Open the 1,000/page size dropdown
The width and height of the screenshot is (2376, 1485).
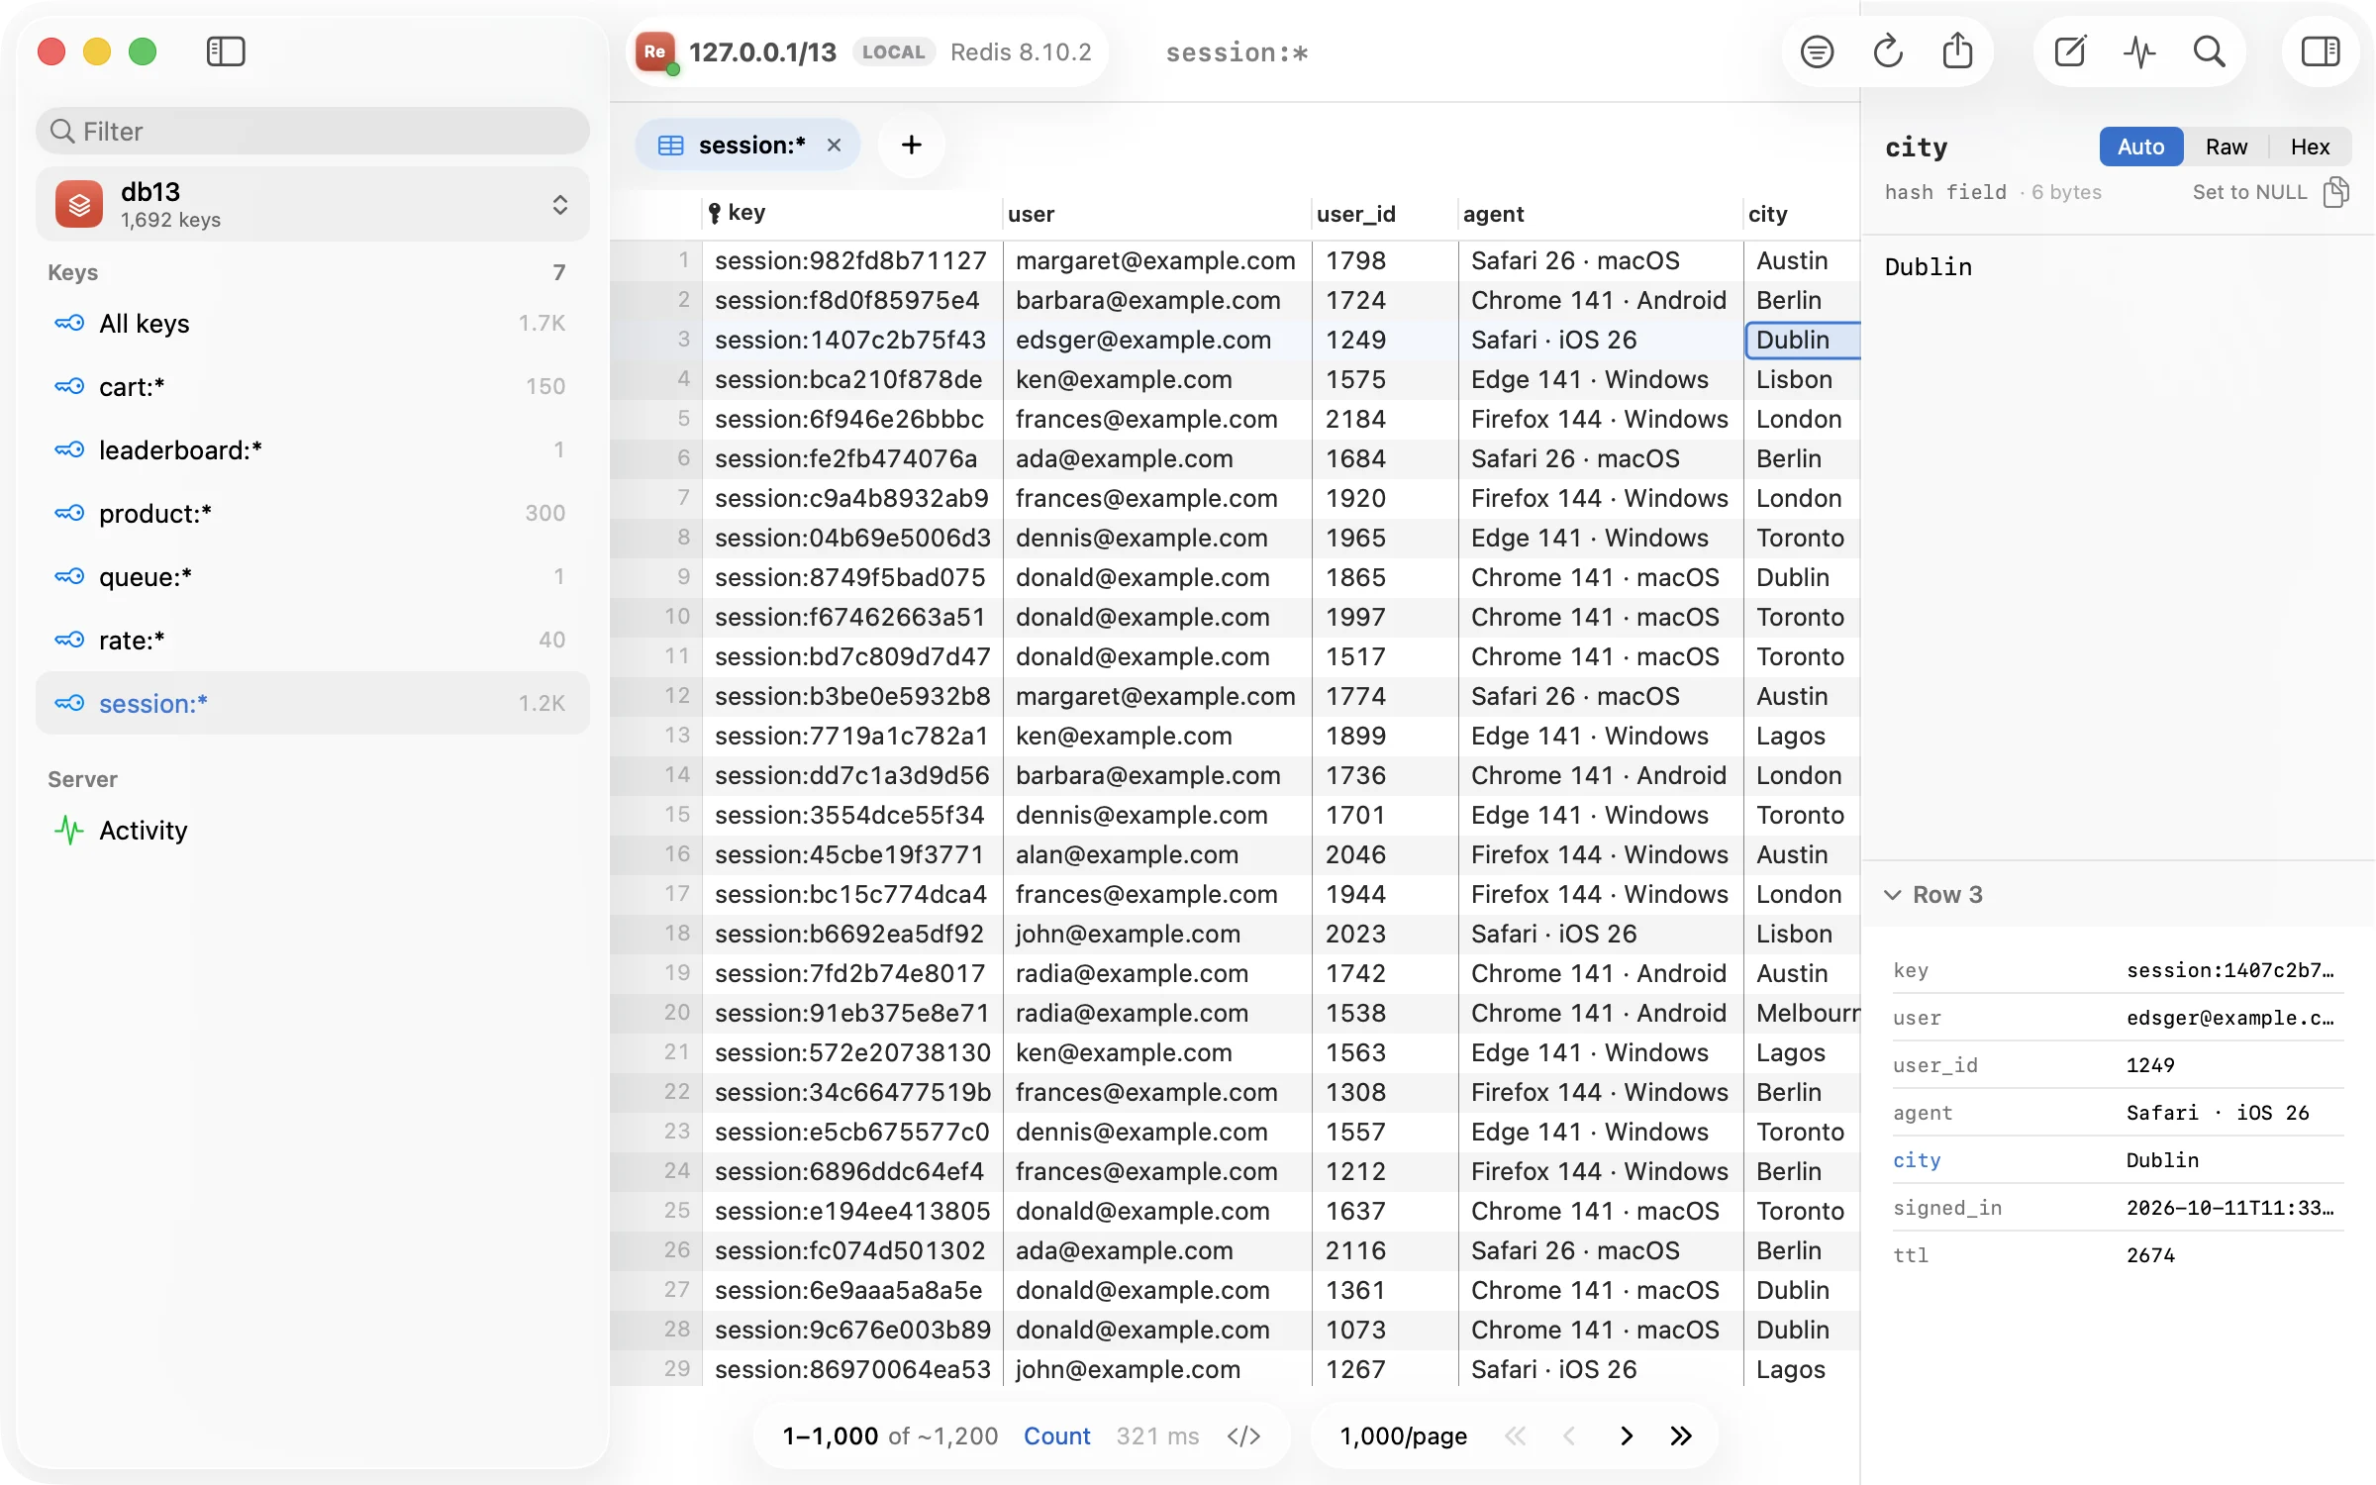pyautogui.click(x=1403, y=1435)
